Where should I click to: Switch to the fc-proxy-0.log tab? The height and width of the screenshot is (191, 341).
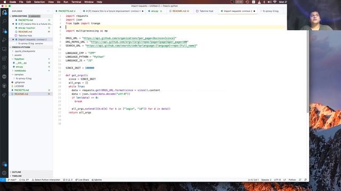point(271,11)
